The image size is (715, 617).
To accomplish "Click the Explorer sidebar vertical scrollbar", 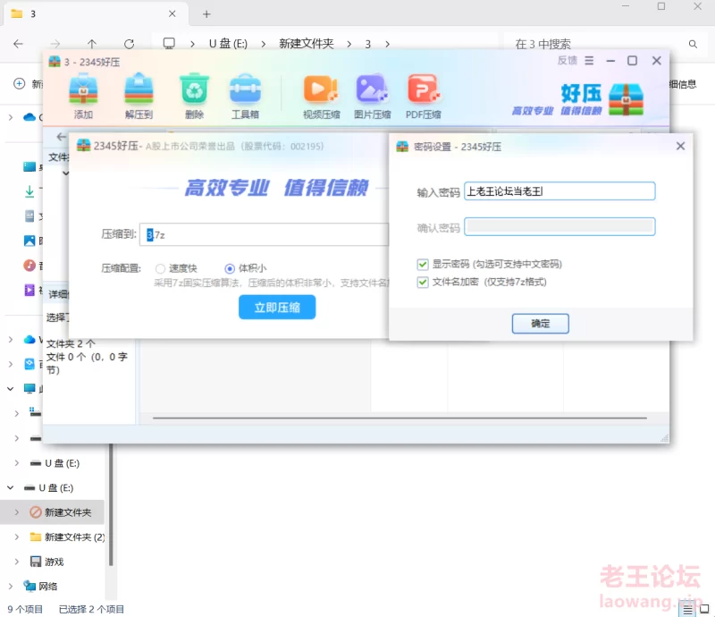I will (x=110, y=504).
